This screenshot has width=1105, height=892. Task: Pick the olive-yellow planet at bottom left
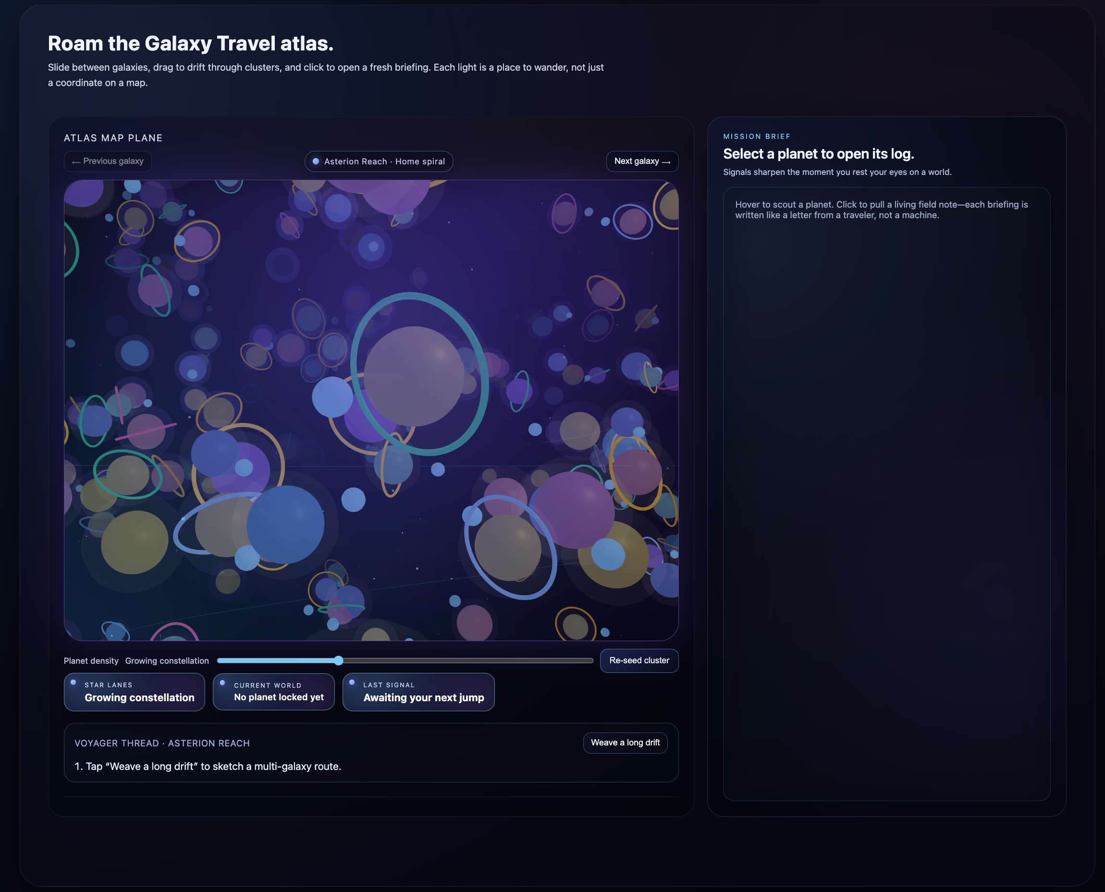pyautogui.click(x=135, y=542)
